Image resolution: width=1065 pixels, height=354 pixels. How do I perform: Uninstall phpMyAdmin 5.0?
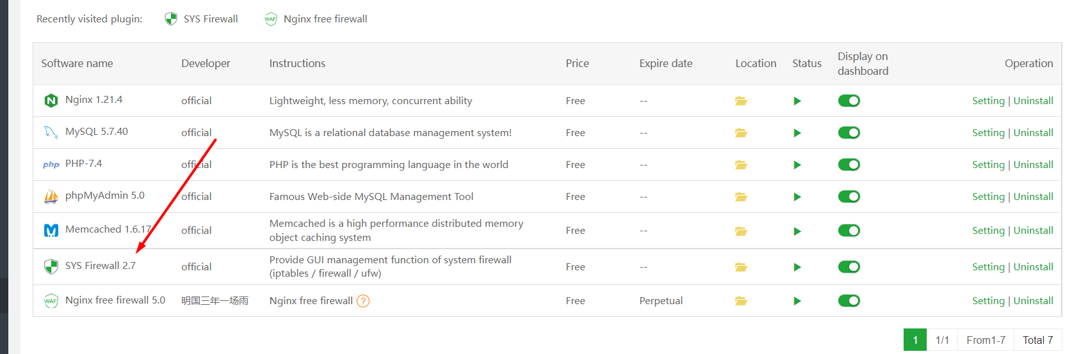click(x=1033, y=197)
